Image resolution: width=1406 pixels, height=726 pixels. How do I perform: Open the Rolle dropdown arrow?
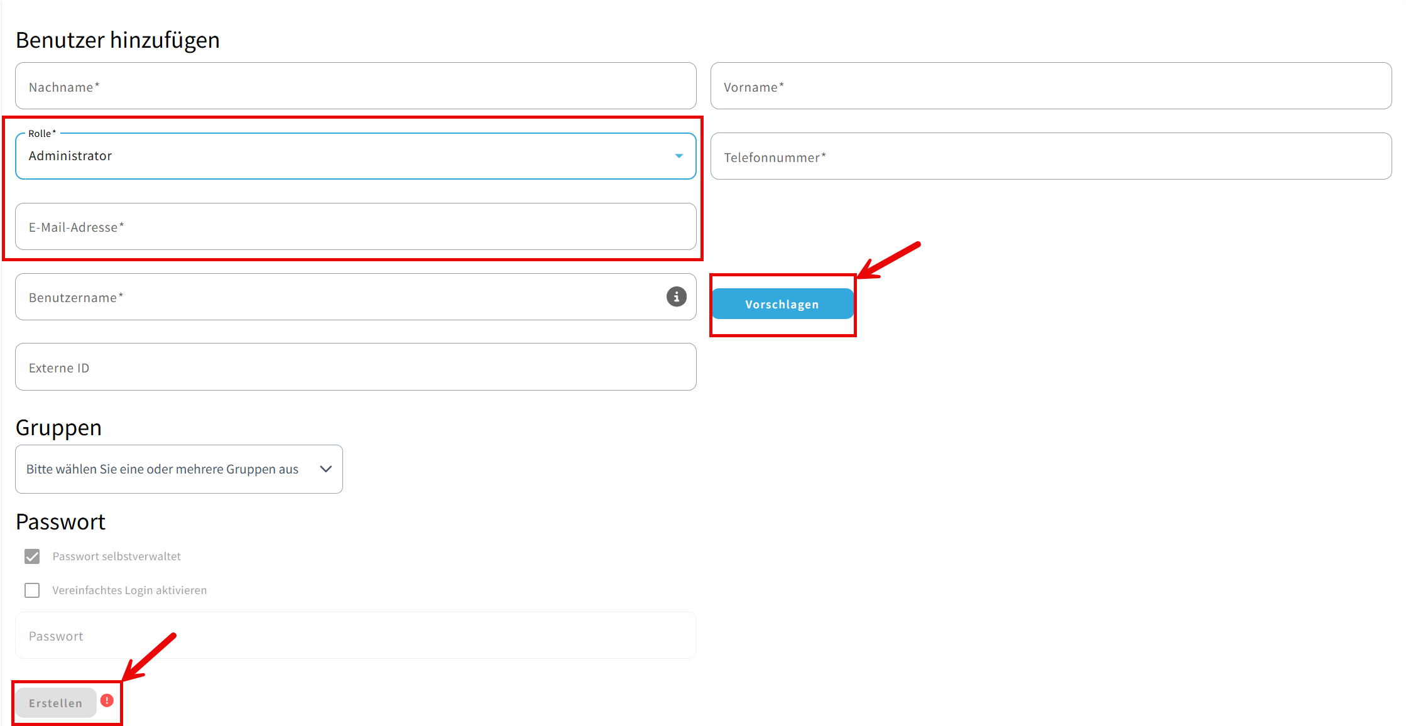pos(678,156)
